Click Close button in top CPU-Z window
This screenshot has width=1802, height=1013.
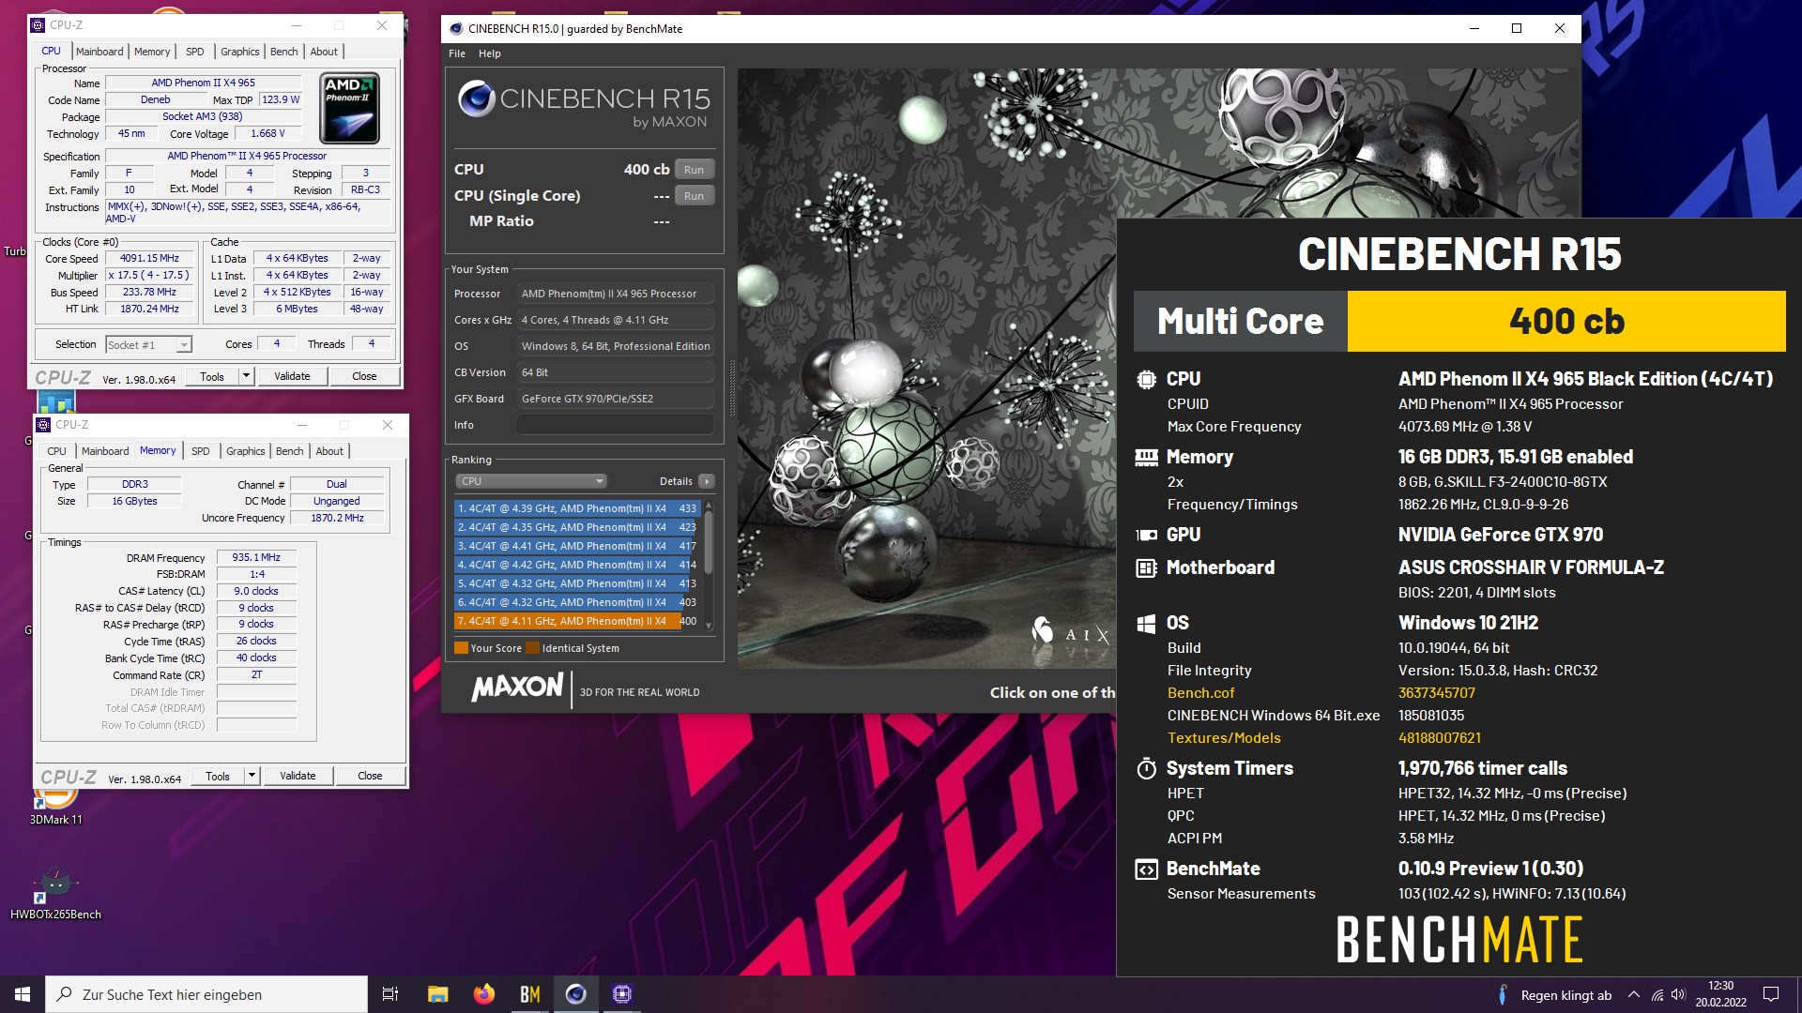pyautogui.click(x=364, y=376)
